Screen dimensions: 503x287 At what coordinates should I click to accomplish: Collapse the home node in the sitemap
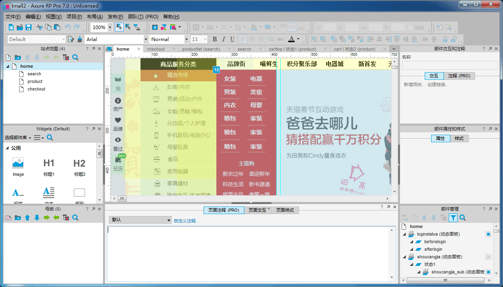point(8,66)
